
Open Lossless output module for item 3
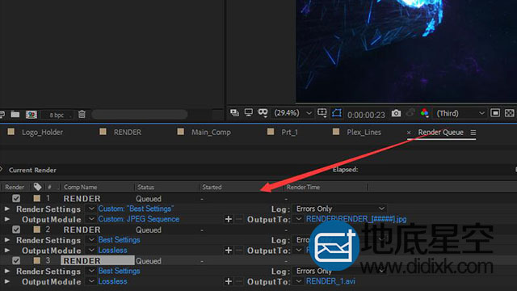pos(113,281)
